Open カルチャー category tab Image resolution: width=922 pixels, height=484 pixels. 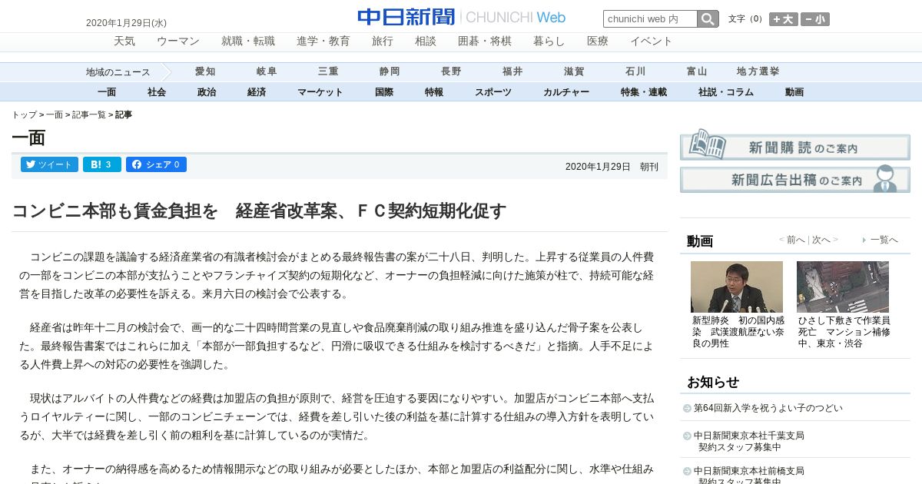566,92
